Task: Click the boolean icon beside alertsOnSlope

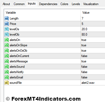Action: 7,45
